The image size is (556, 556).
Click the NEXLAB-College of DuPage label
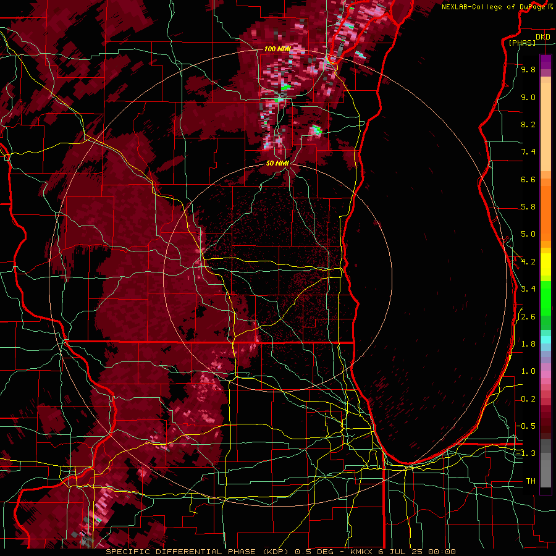493,7
